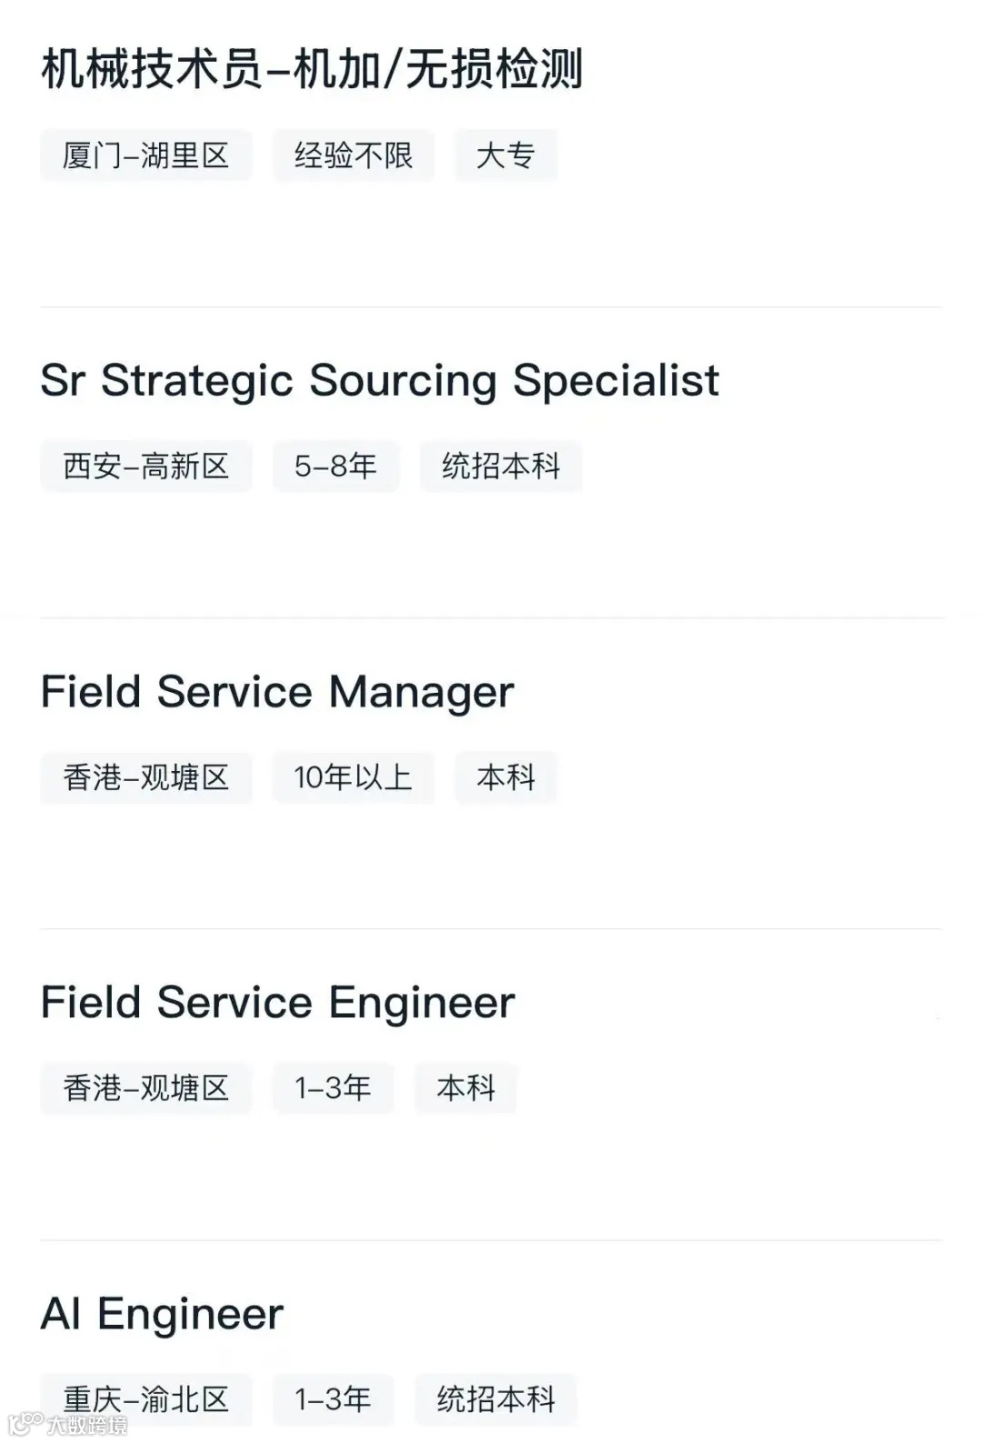
Task: Tap the 大专 education tag
Action: [505, 155]
